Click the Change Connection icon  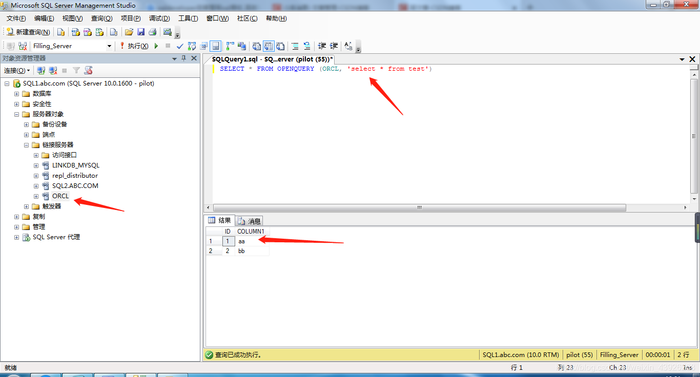tap(22, 46)
